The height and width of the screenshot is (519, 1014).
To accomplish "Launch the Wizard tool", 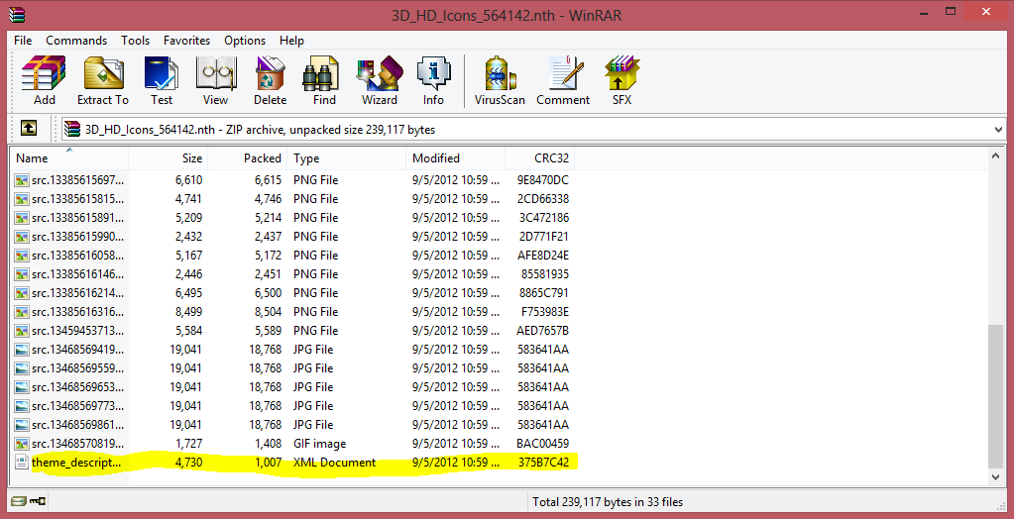I will 379,81.
